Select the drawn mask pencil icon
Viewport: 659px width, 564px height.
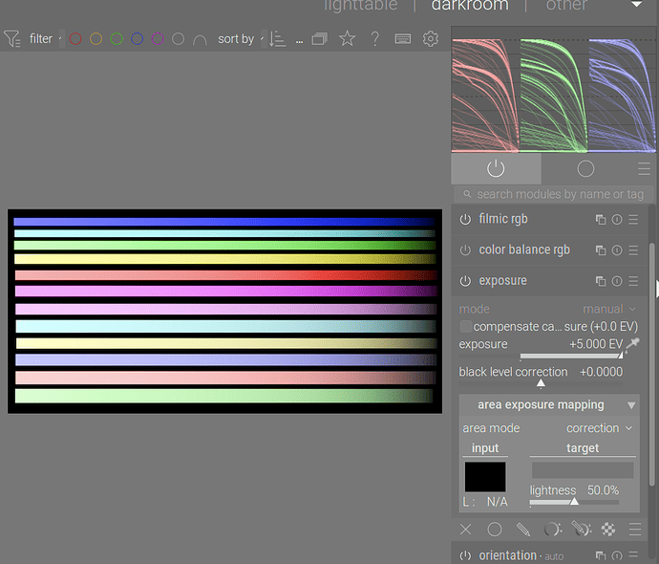click(523, 530)
